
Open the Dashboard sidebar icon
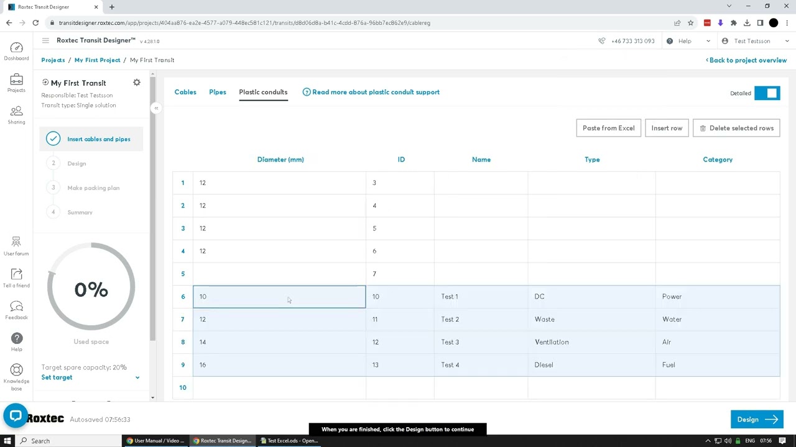tap(16, 51)
